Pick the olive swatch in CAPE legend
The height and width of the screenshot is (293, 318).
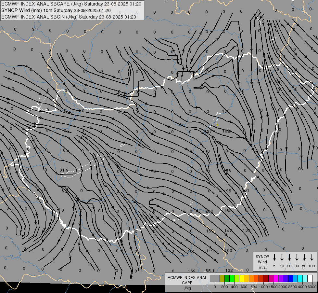[x=222, y=278]
